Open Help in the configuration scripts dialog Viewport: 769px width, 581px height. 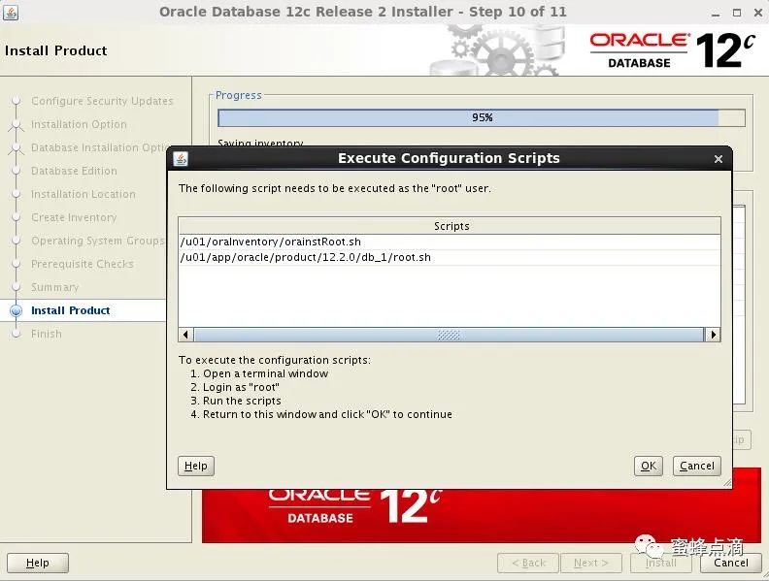point(196,466)
